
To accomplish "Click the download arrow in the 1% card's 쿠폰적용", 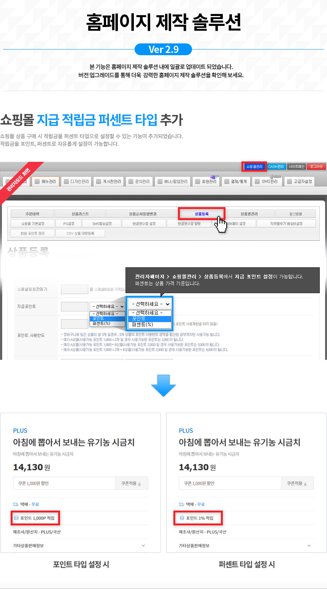I will (305, 484).
